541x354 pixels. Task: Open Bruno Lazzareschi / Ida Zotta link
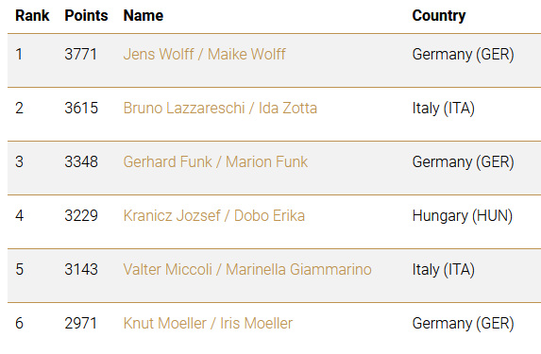point(220,108)
